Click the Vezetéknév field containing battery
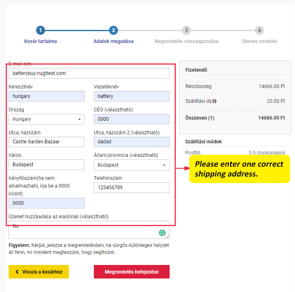Viewport: 295px width, 292px height. click(x=132, y=96)
